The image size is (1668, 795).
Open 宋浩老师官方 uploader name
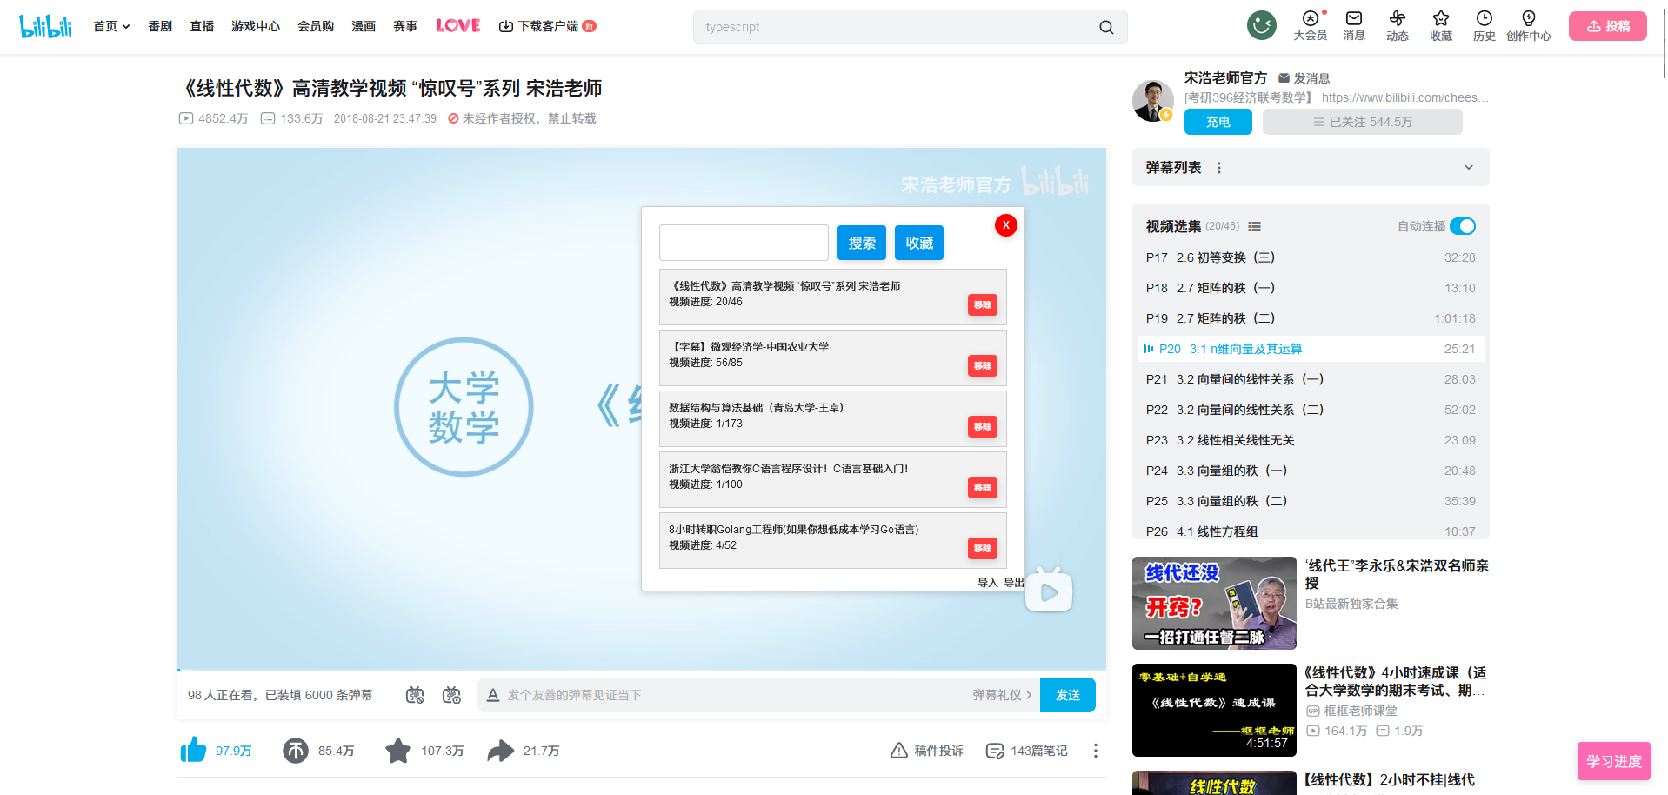click(1225, 78)
